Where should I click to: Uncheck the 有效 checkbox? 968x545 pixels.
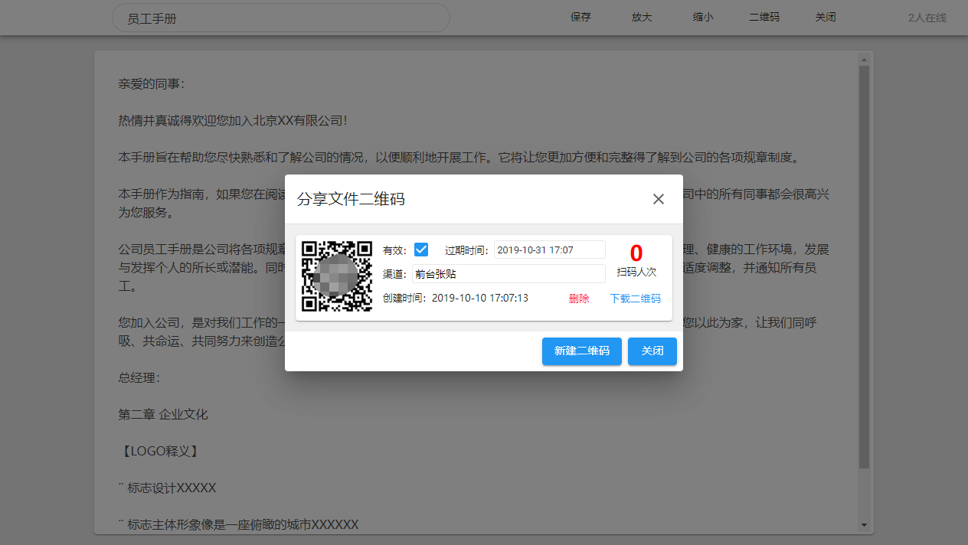click(420, 250)
